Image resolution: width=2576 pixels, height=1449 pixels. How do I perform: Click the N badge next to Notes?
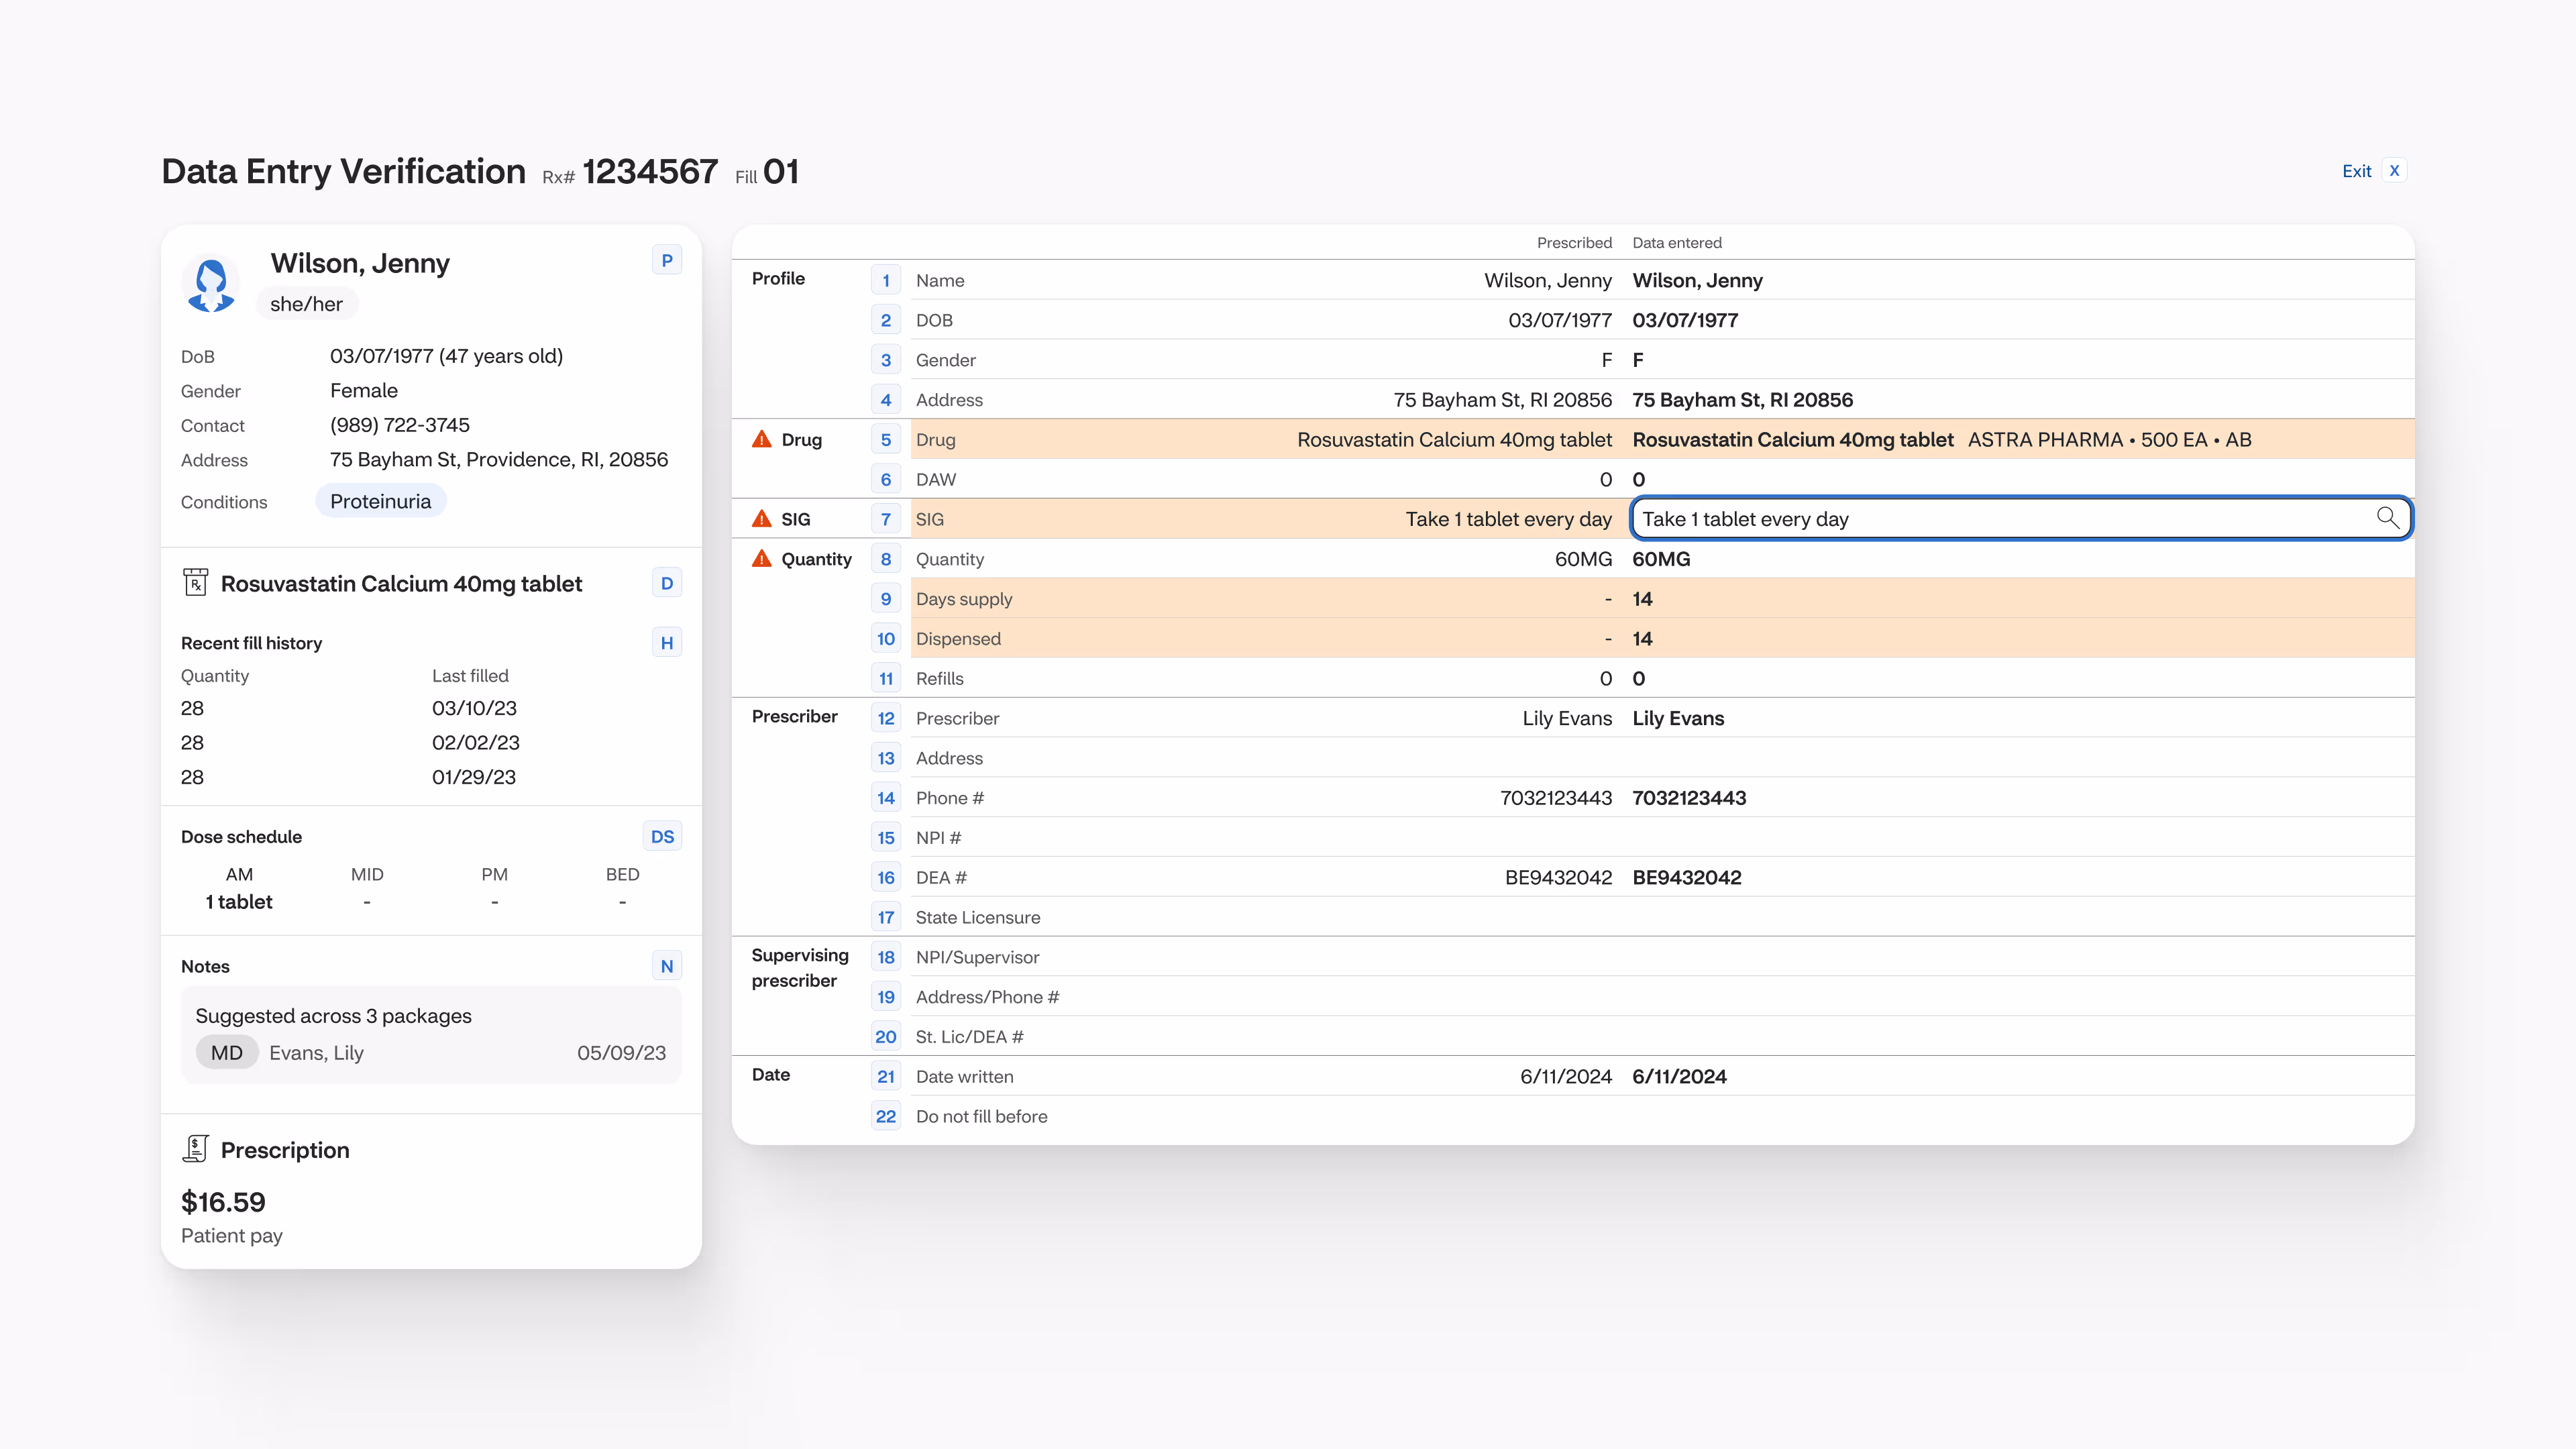666,966
